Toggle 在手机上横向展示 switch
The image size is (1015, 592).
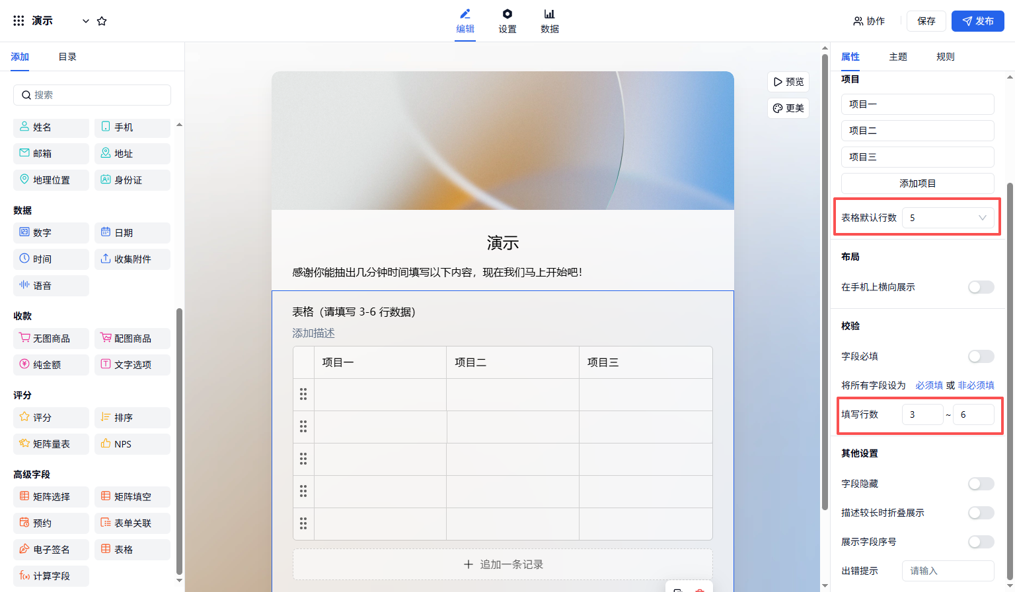(x=981, y=287)
